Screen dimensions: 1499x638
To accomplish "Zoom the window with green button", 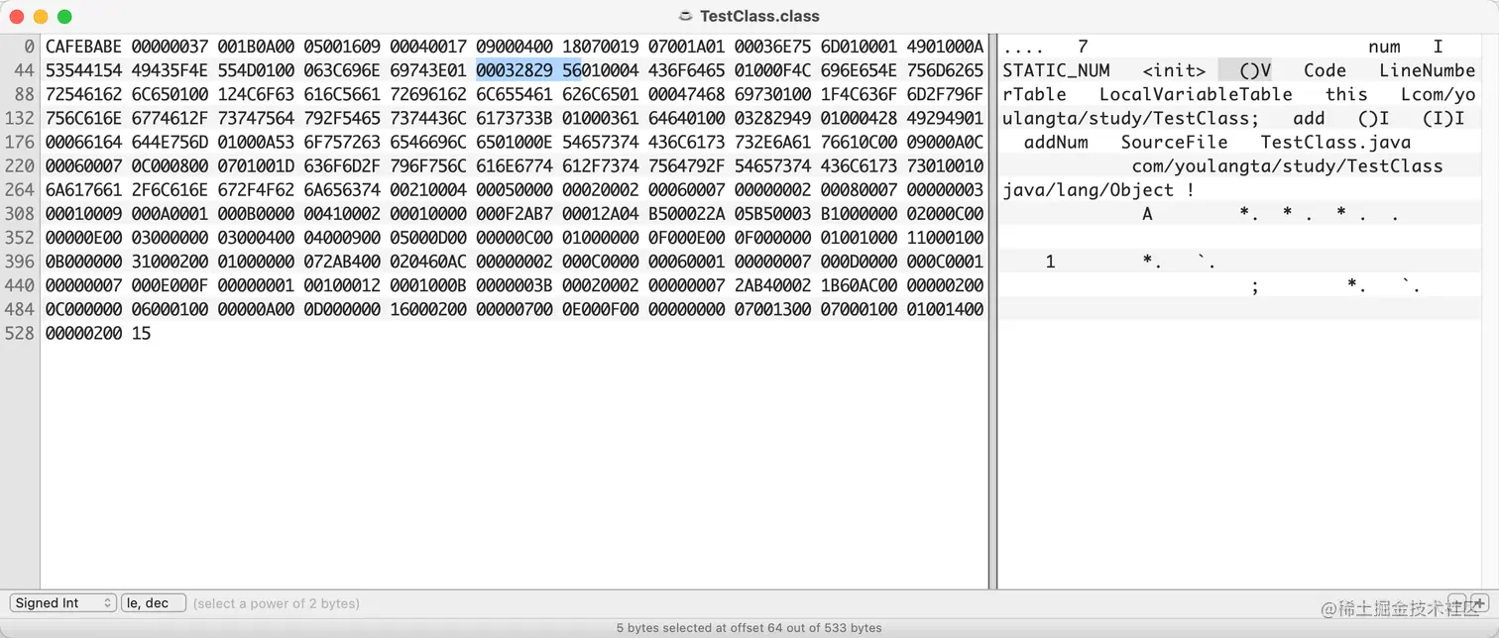I will [64, 17].
